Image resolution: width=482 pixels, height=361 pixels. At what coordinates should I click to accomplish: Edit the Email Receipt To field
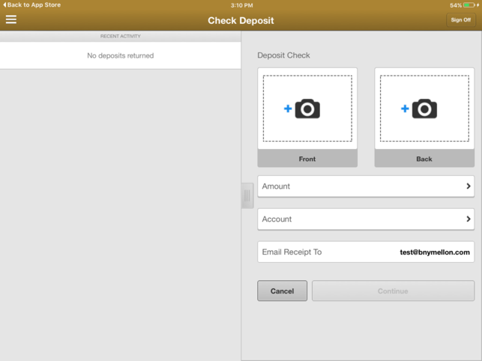366,252
